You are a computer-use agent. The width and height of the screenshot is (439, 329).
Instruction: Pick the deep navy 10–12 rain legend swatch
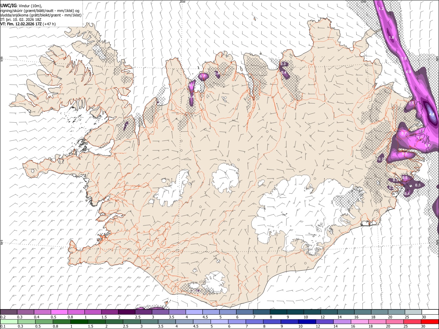click(x=307, y=321)
